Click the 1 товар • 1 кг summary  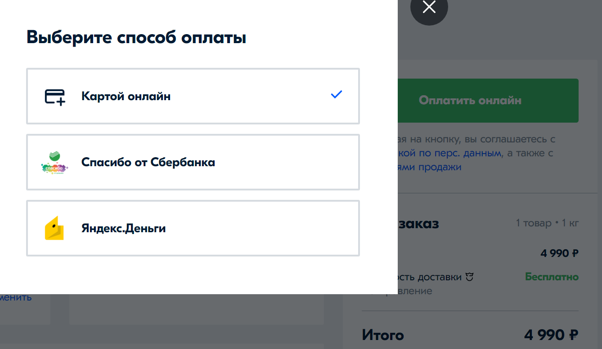(x=547, y=223)
